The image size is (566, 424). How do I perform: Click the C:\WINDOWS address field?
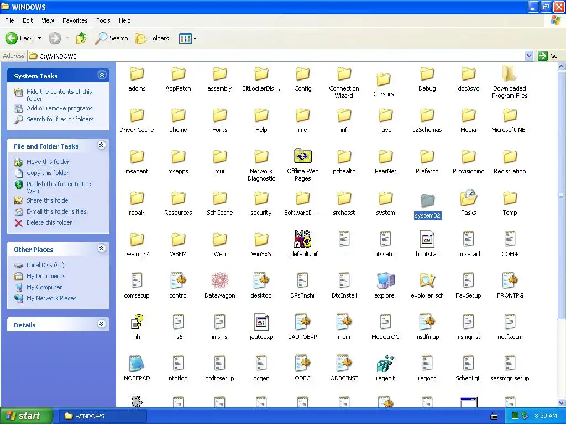click(276, 56)
